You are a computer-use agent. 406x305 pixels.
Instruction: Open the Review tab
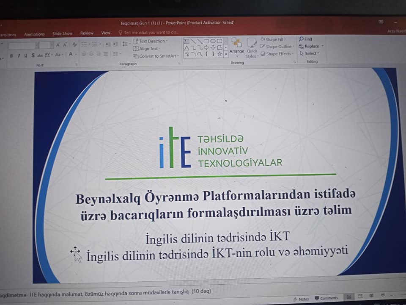(87, 33)
